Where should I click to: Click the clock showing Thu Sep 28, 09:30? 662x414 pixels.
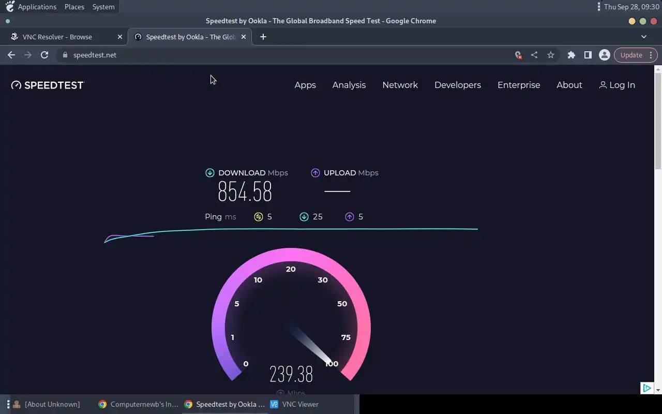tap(631, 7)
